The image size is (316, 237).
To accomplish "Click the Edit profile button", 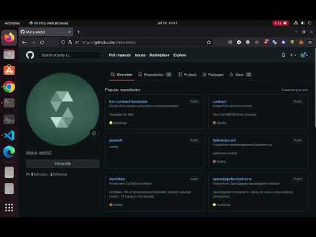I will [x=63, y=163].
